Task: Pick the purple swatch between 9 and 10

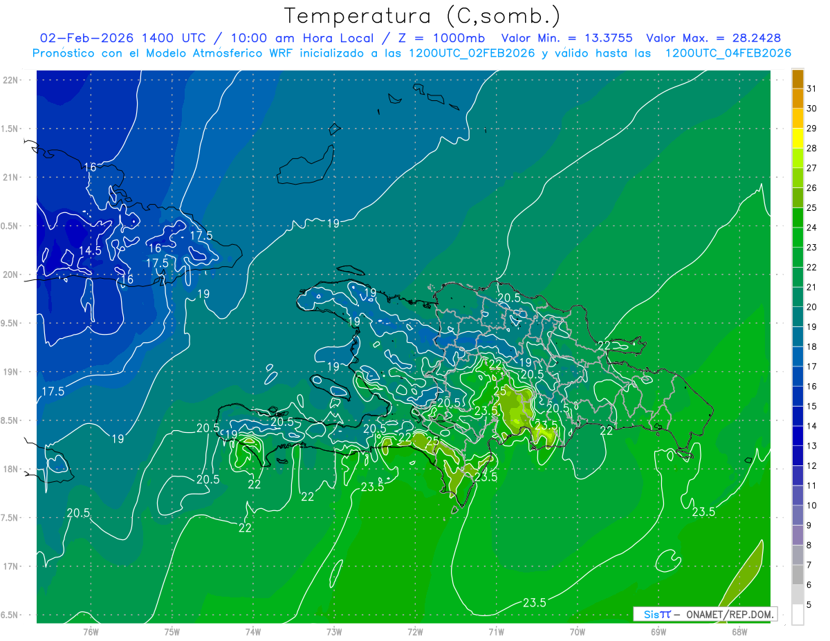Action: 797,516
